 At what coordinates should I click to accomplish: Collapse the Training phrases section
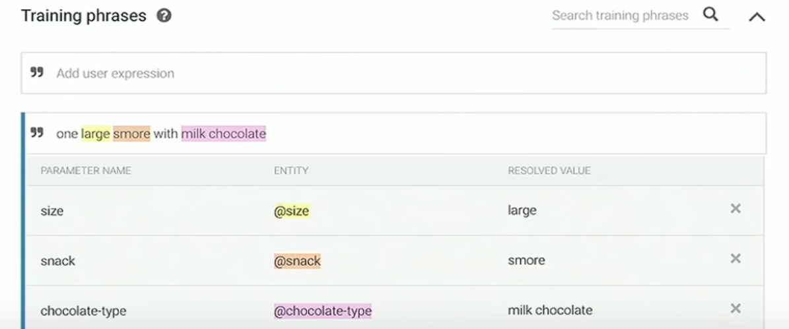coord(756,17)
